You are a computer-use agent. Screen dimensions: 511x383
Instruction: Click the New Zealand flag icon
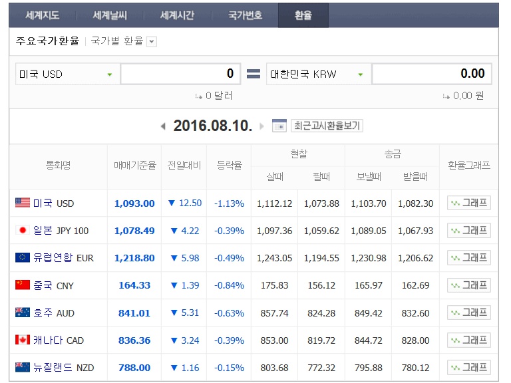tap(23, 367)
